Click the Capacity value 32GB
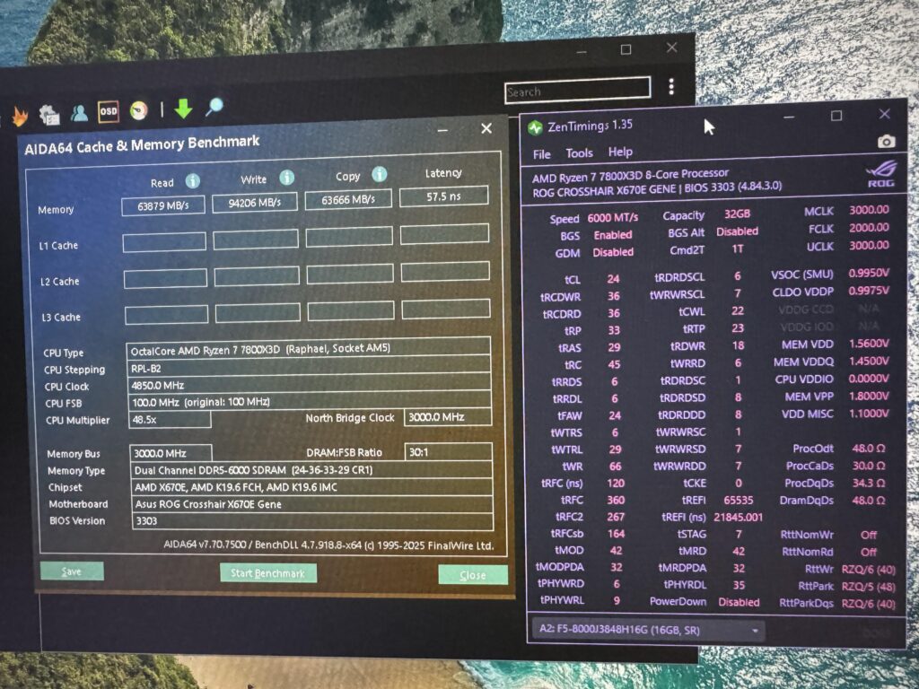The width and height of the screenshot is (919, 689). 738,214
